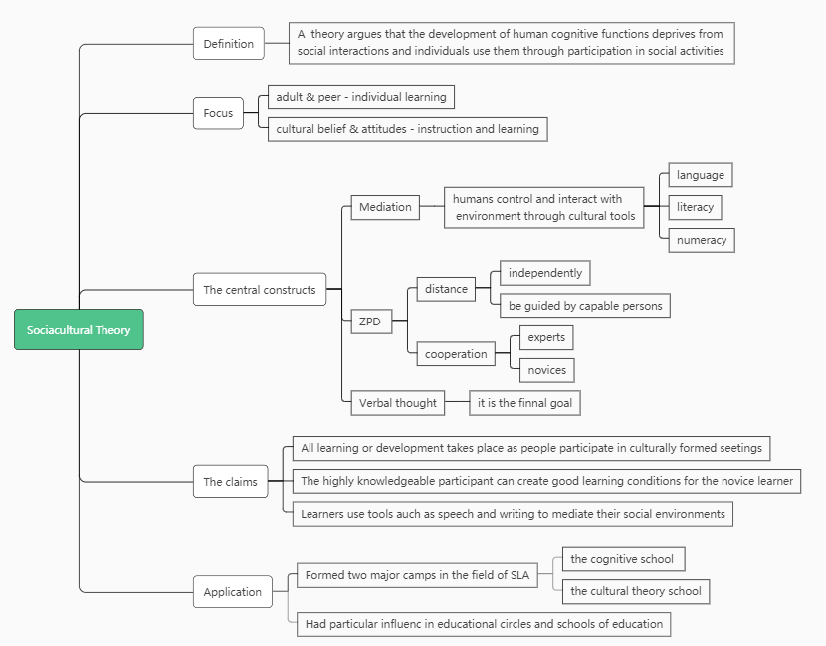This screenshot has height=646, width=826.
Task: Select the experts node
Action: point(546,337)
